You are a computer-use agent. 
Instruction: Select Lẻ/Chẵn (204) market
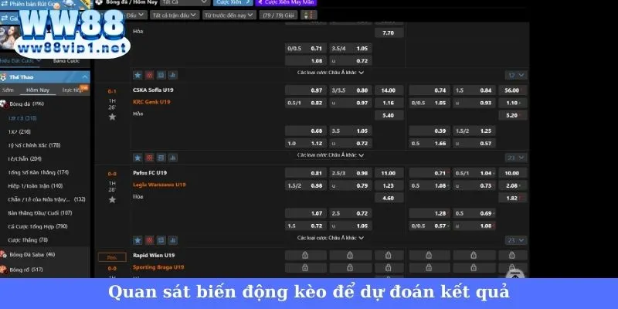click(25, 158)
